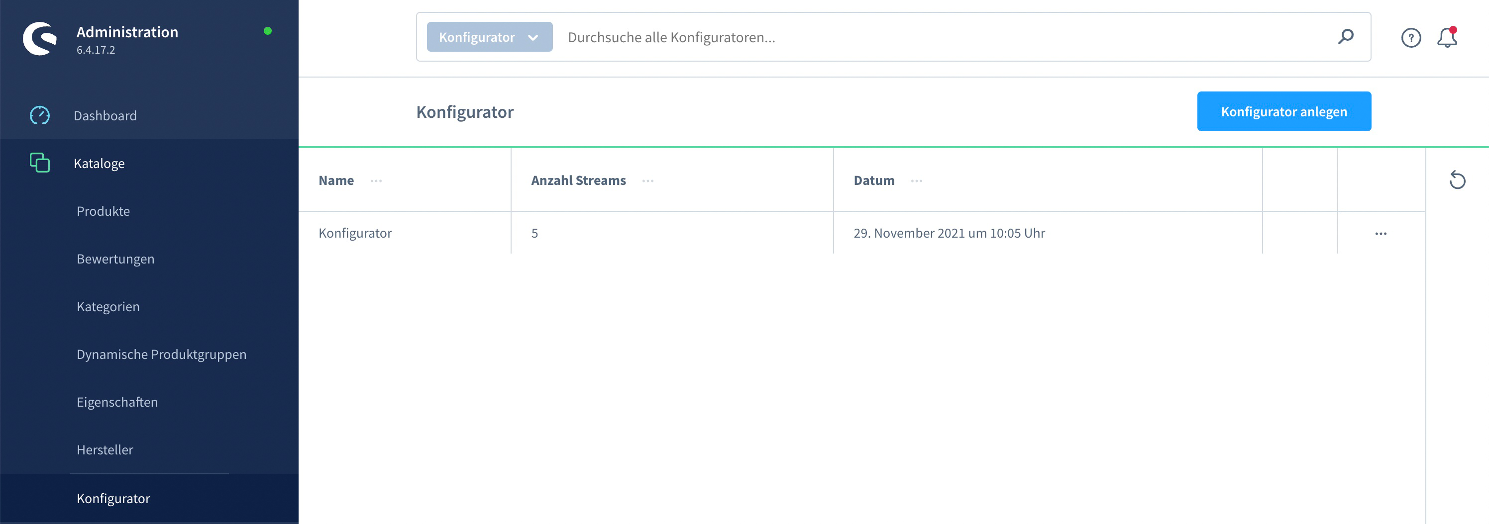
Task: Click the Administration title text
Action: pyautogui.click(x=127, y=32)
